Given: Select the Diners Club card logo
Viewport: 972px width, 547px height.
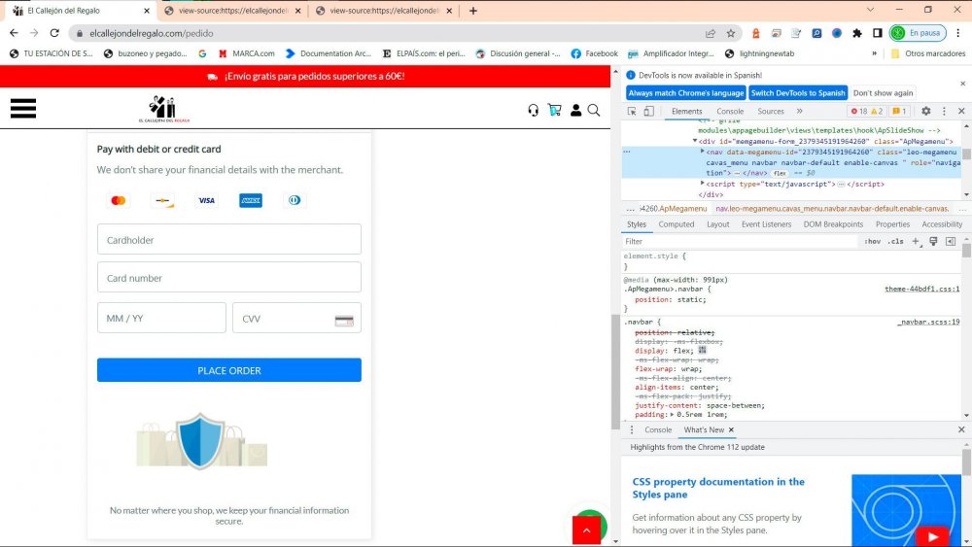Looking at the screenshot, I should point(295,200).
